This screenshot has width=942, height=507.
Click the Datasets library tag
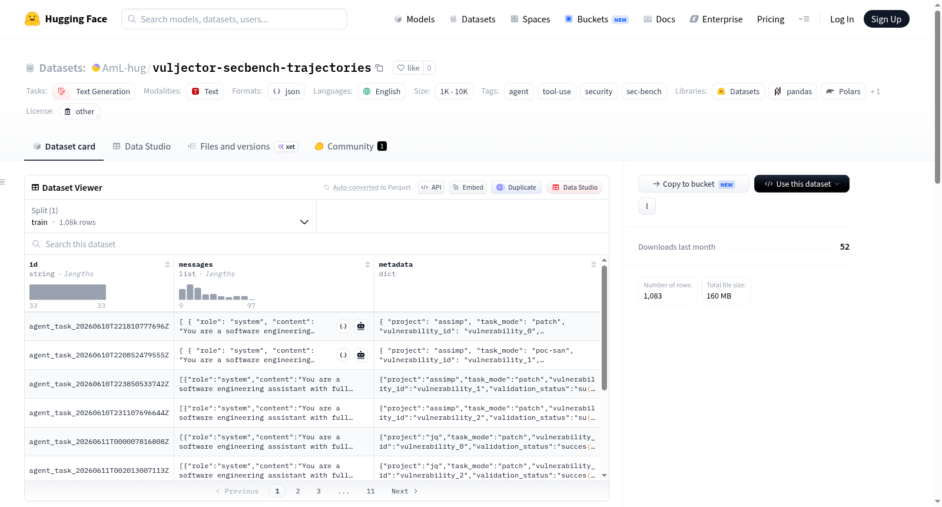click(x=738, y=91)
